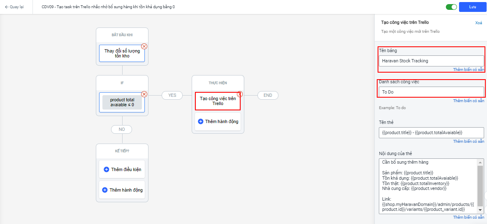
Task: Select the 'Thay đổi số lượng tồn kho' trigger node
Action: [122, 53]
